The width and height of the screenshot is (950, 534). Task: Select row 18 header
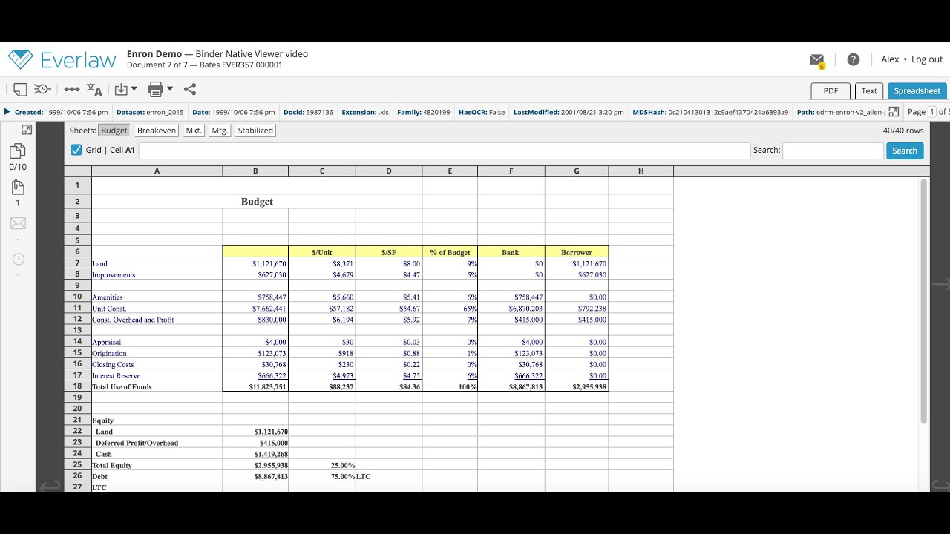[77, 386]
